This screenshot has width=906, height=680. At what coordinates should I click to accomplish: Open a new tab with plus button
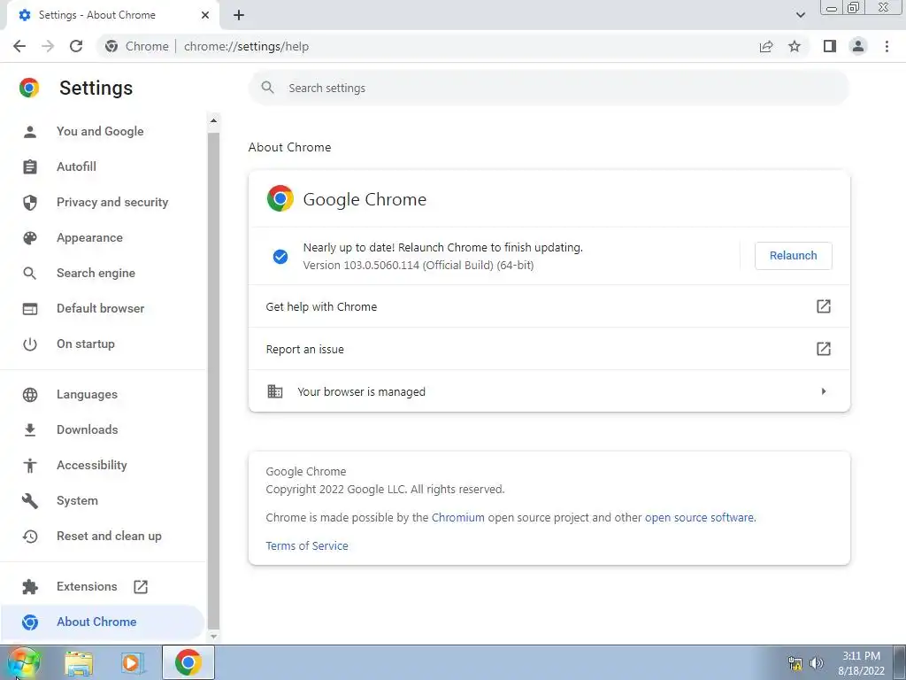pos(239,15)
